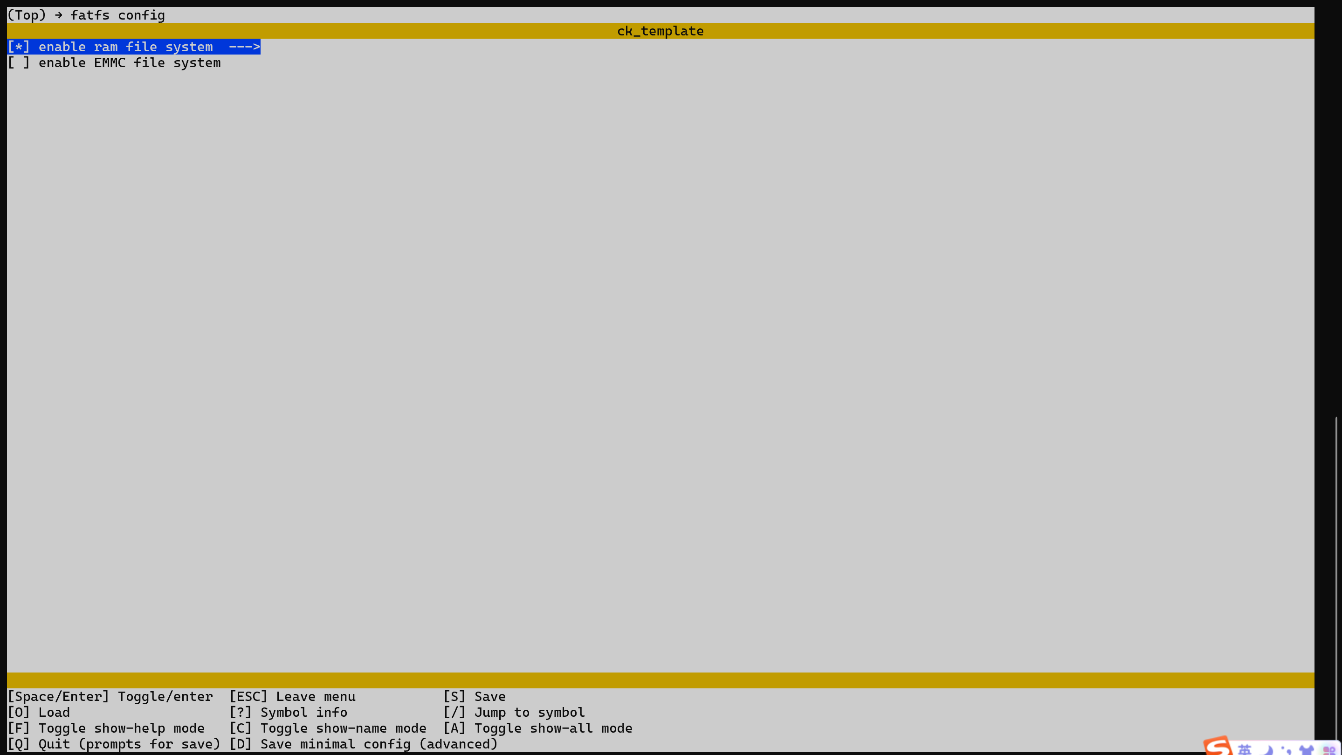This screenshot has height=755, width=1342.
Task: Click the [ESC] Leave menu hint
Action: [x=293, y=696]
